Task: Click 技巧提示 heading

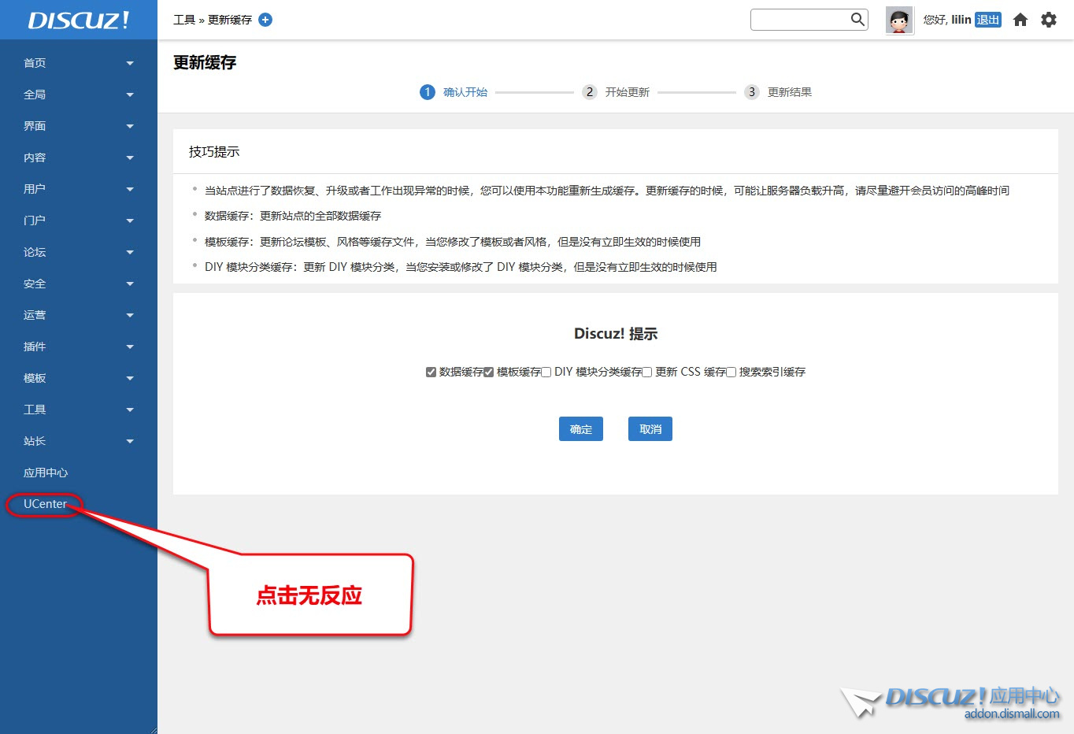Action: [x=214, y=152]
